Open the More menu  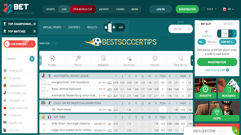pyautogui.click(x=135, y=9)
